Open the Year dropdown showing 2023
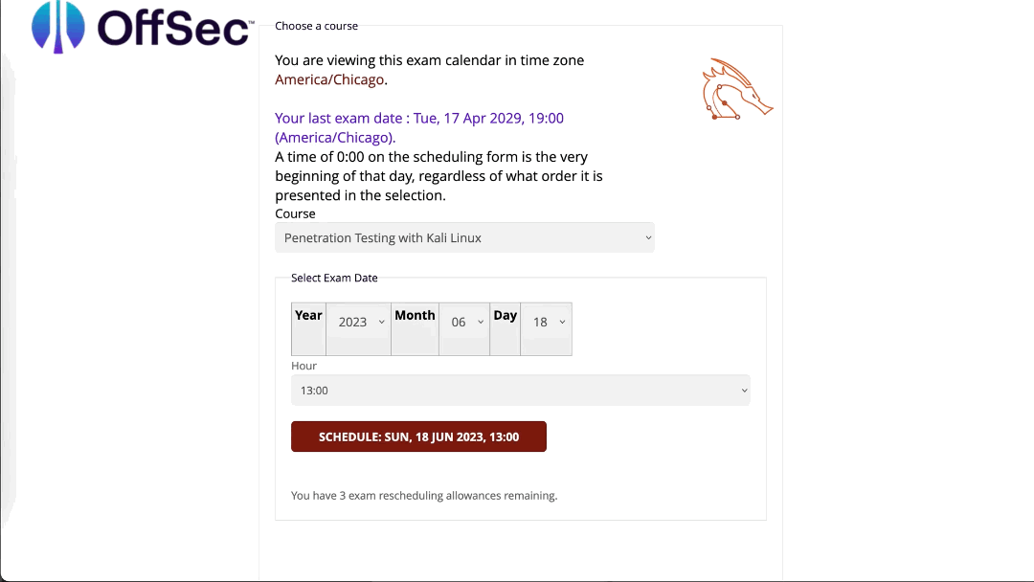The image size is (1034, 582). pyautogui.click(x=358, y=322)
